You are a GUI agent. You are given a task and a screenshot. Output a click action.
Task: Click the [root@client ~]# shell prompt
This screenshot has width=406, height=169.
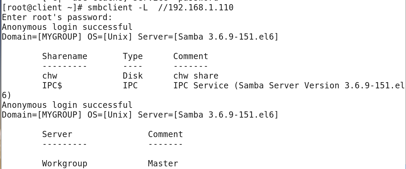pos(42,7)
